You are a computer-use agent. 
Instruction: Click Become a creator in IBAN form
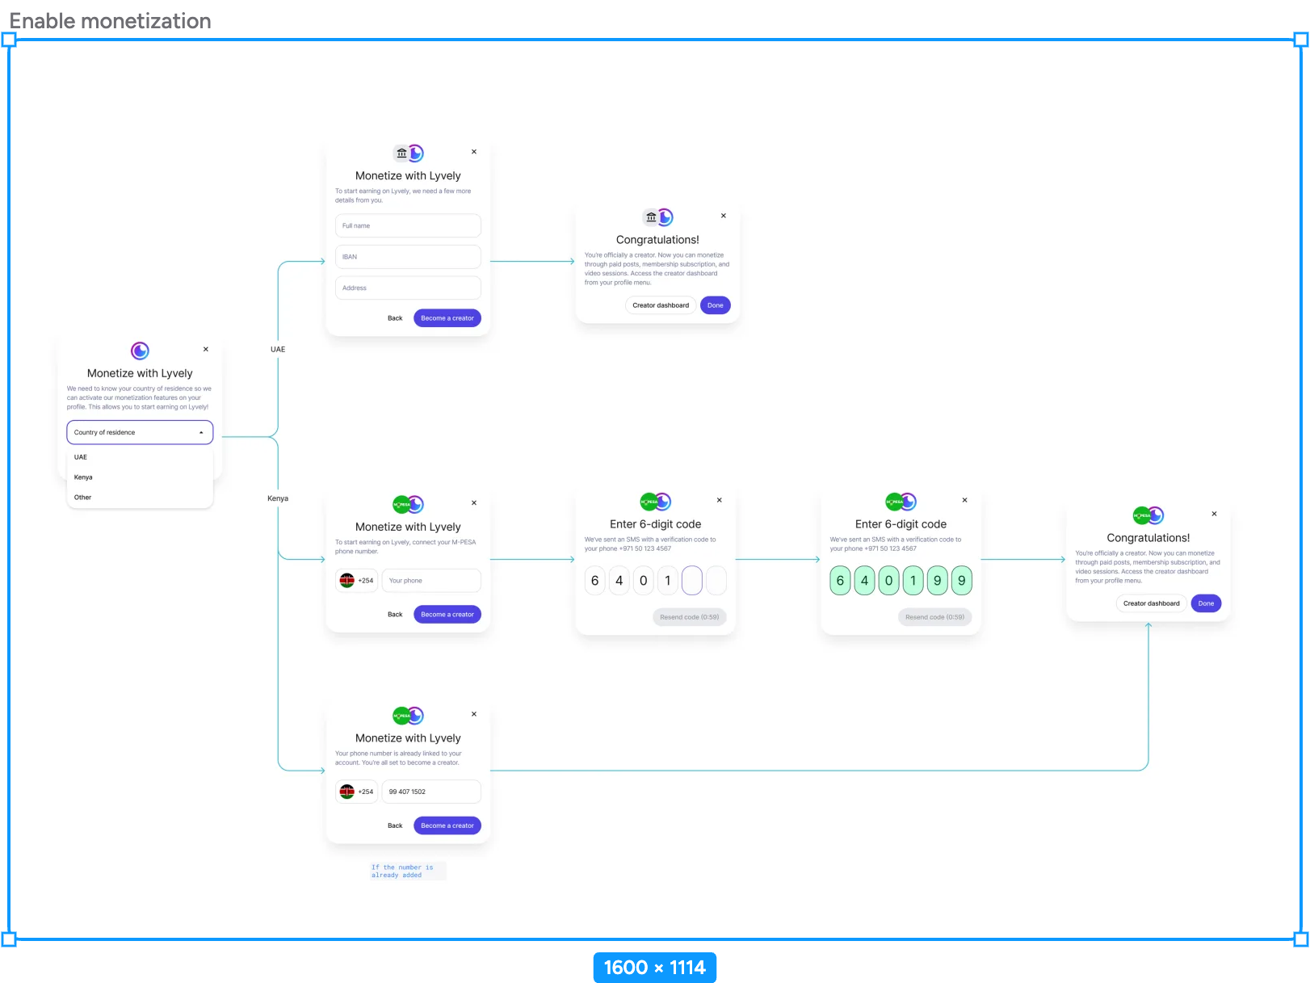click(x=447, y=318)
